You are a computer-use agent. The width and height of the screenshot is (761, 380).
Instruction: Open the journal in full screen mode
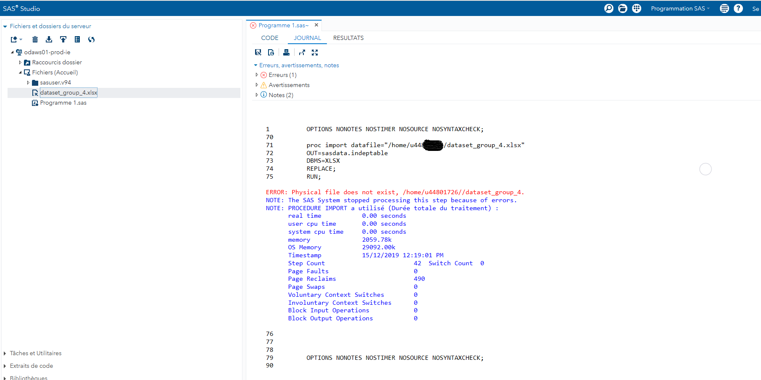point(315,52)
